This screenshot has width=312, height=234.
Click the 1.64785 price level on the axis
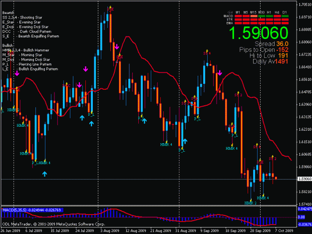coord(305,92)
